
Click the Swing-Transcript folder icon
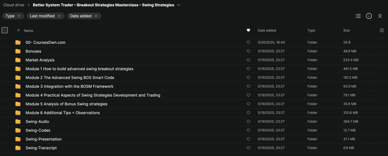[x=18, y=148]
